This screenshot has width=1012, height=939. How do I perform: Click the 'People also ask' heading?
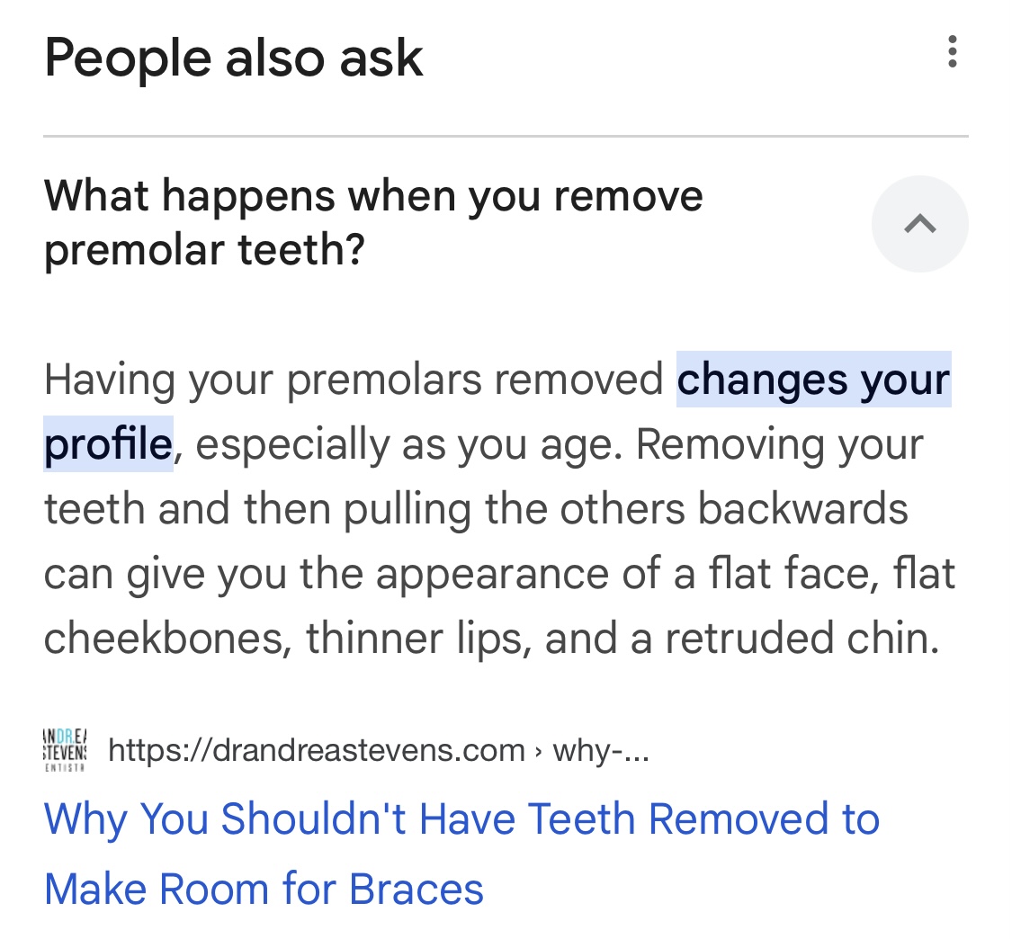pyautogui.click(x=234, y=58)
